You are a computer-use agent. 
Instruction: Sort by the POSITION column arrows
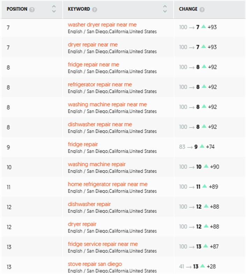tap(54, 9)
